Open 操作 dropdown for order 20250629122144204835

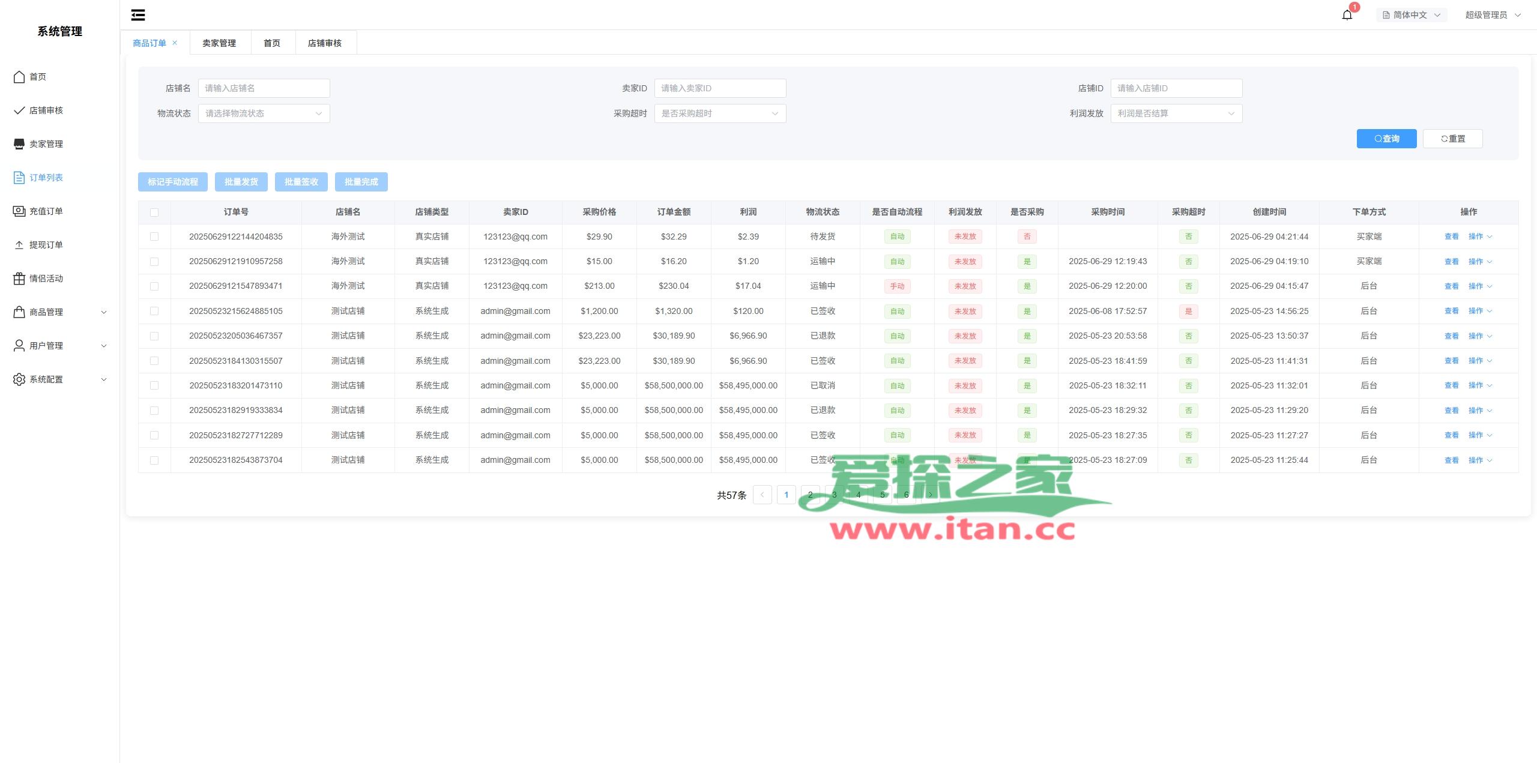[1480, 237]
